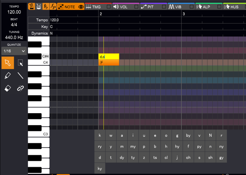The width and height of the screenshot is (246, 175).
Task: Click the phoneme key 'j'
Action: 177,158
